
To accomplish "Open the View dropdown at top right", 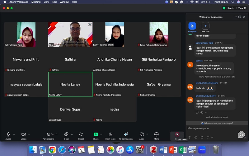I will point(241,8).
